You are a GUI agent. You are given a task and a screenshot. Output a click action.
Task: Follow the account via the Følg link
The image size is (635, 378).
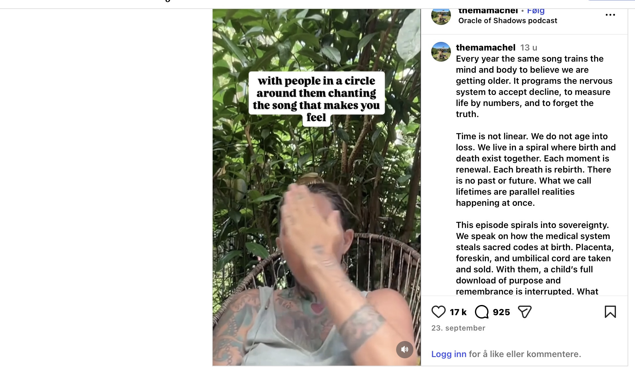(536, 11)
